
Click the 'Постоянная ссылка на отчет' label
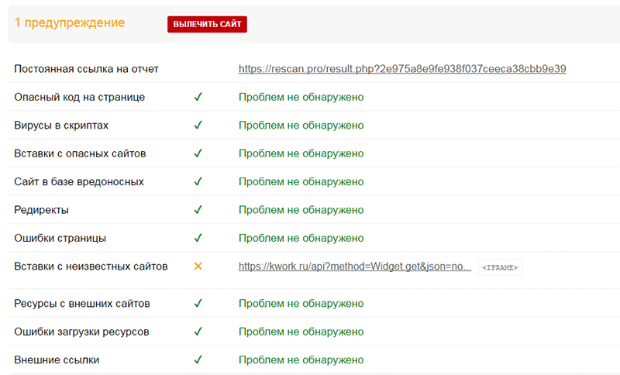point(86,69)
